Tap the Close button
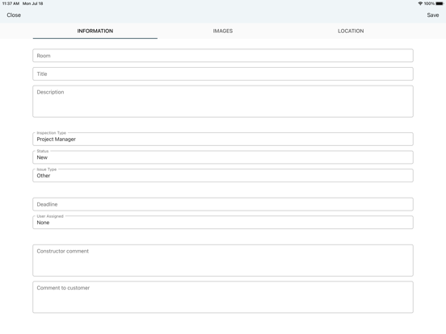The image size is (446, 334). 14,15
